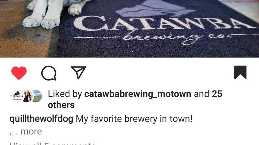The height and width of the screenshot is (145, 259).
Task: Click the 'Liked by' text
Action: 65,94
